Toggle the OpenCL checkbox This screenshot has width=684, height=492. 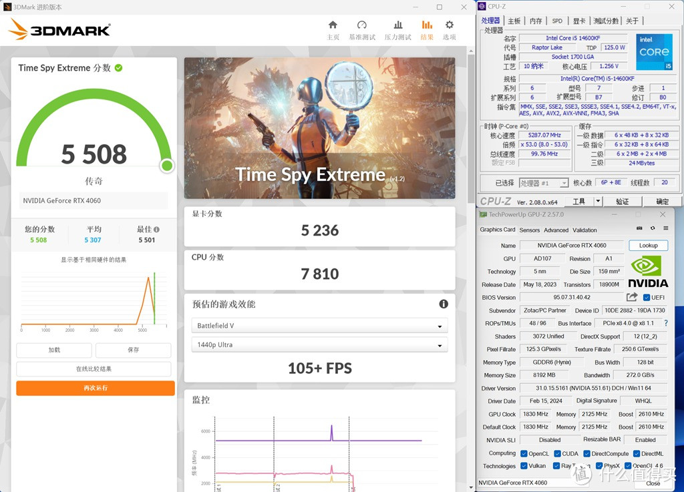click(x=524, y=454)
